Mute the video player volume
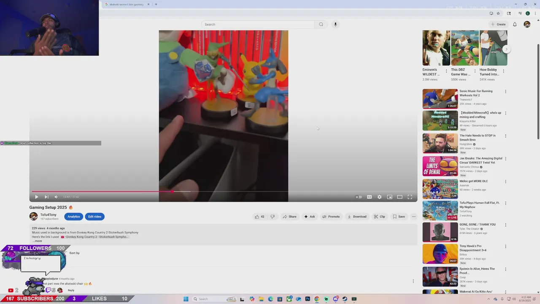The height and width of the screenshot is (304, 540). pos(56,197)
